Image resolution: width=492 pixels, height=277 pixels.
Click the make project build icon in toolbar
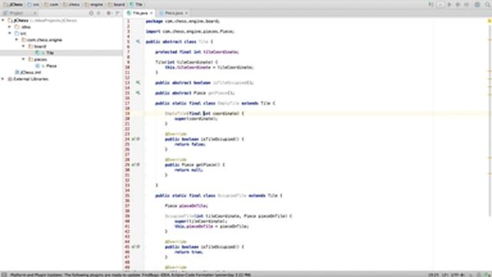click(x=430, y=5)
